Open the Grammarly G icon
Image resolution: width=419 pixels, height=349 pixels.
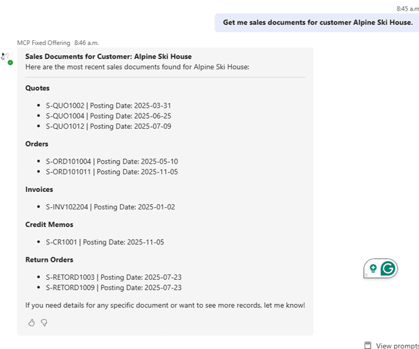(387, 268)
